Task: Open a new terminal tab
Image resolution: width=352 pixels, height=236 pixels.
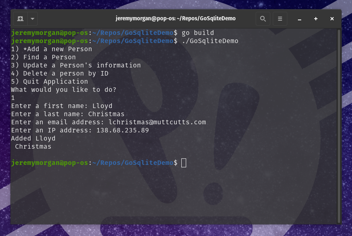Action: tap(20, 19)
